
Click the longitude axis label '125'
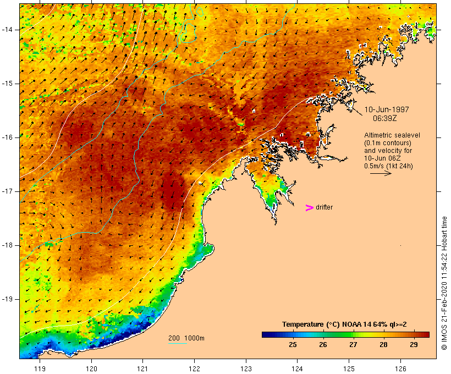349,369
